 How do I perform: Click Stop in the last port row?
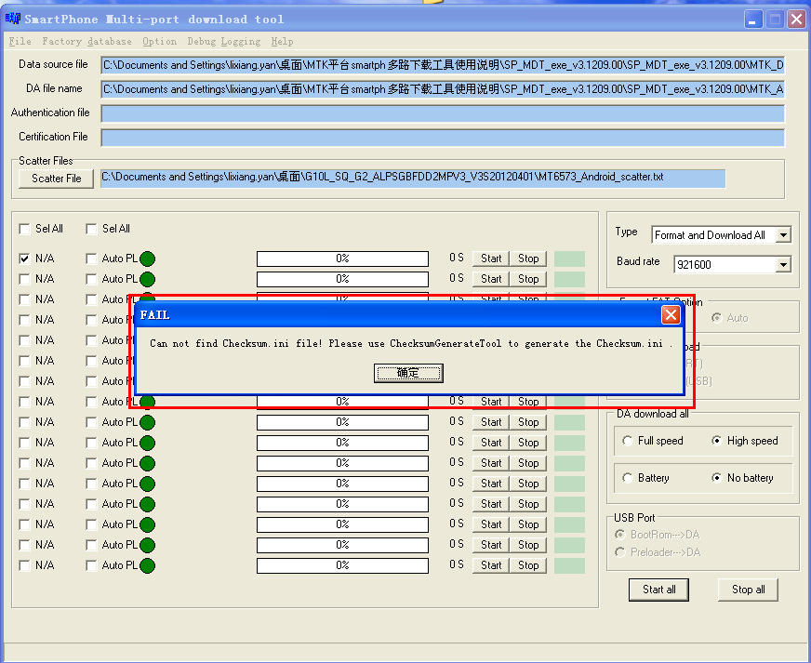[528, 565]
